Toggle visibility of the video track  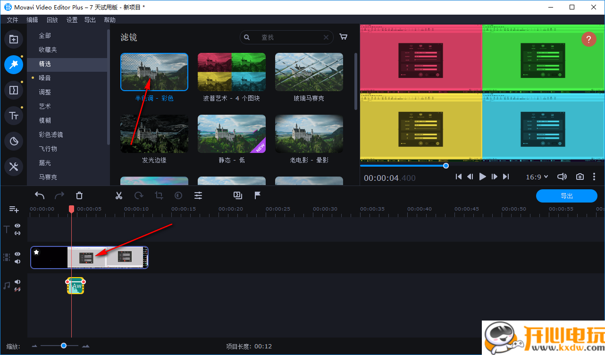17,254
